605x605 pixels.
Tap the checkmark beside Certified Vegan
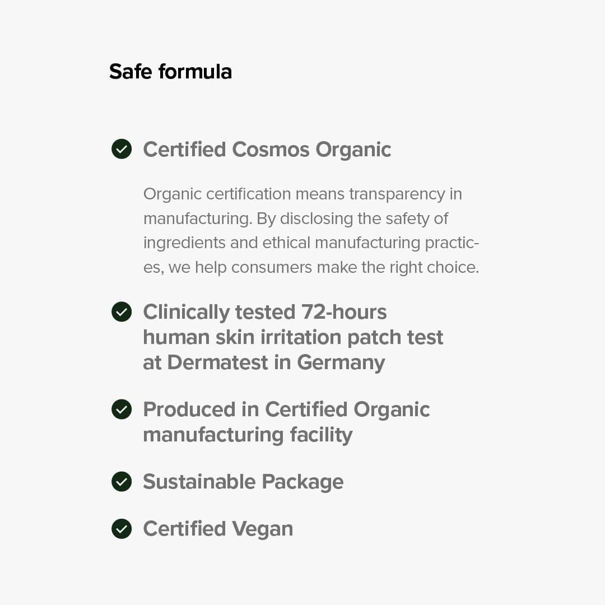(x=122, y=529)
